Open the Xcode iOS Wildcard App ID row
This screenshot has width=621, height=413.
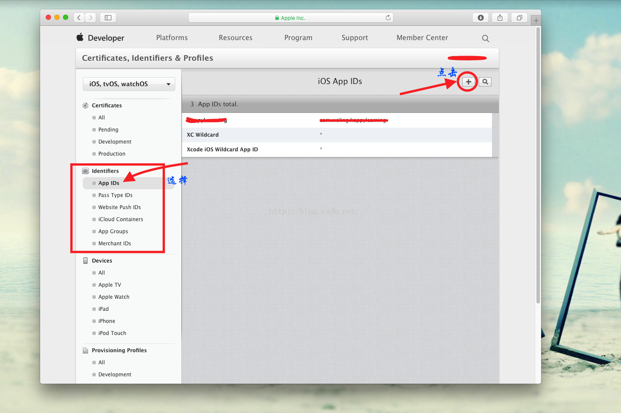[337, 150]
